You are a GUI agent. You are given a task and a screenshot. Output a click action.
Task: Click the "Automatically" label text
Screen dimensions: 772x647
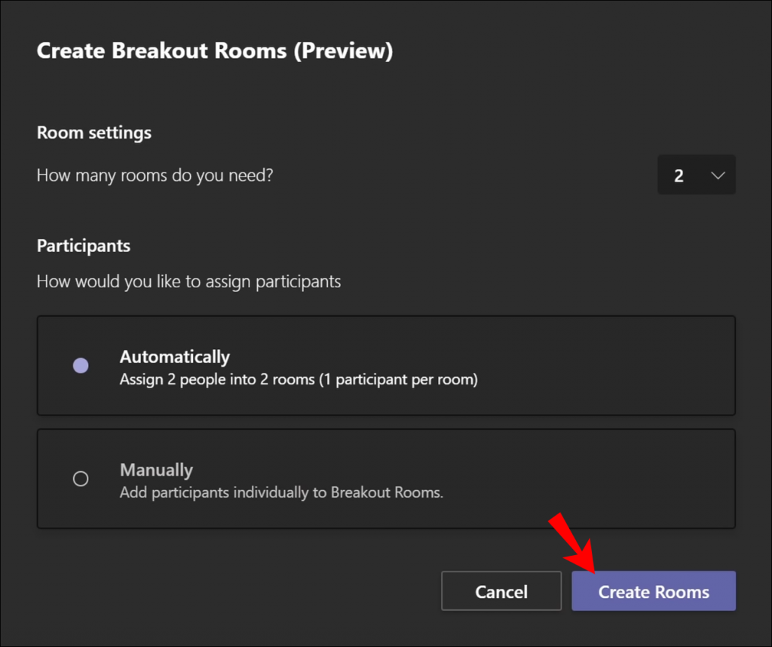[174, 357]
